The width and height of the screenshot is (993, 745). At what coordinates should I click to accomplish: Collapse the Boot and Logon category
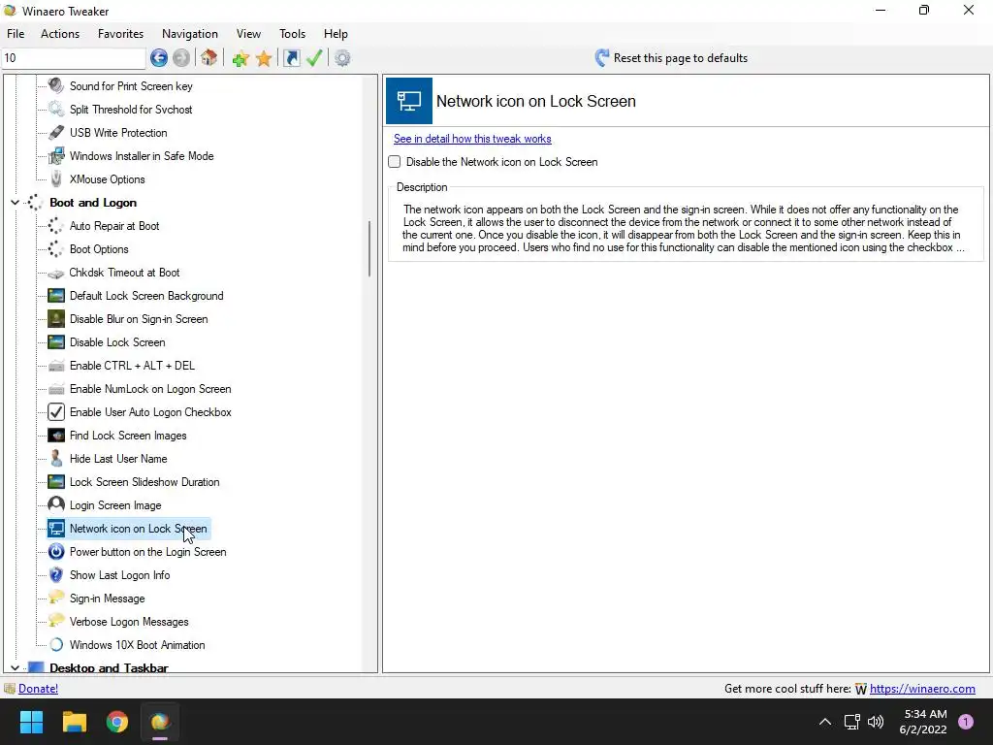tap(15, 203)
